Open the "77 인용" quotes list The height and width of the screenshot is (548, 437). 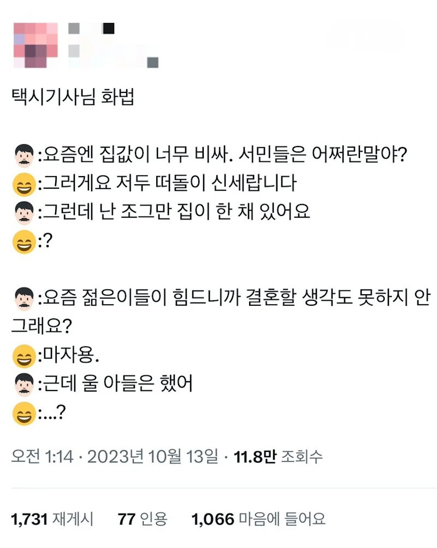click(143, 518)
